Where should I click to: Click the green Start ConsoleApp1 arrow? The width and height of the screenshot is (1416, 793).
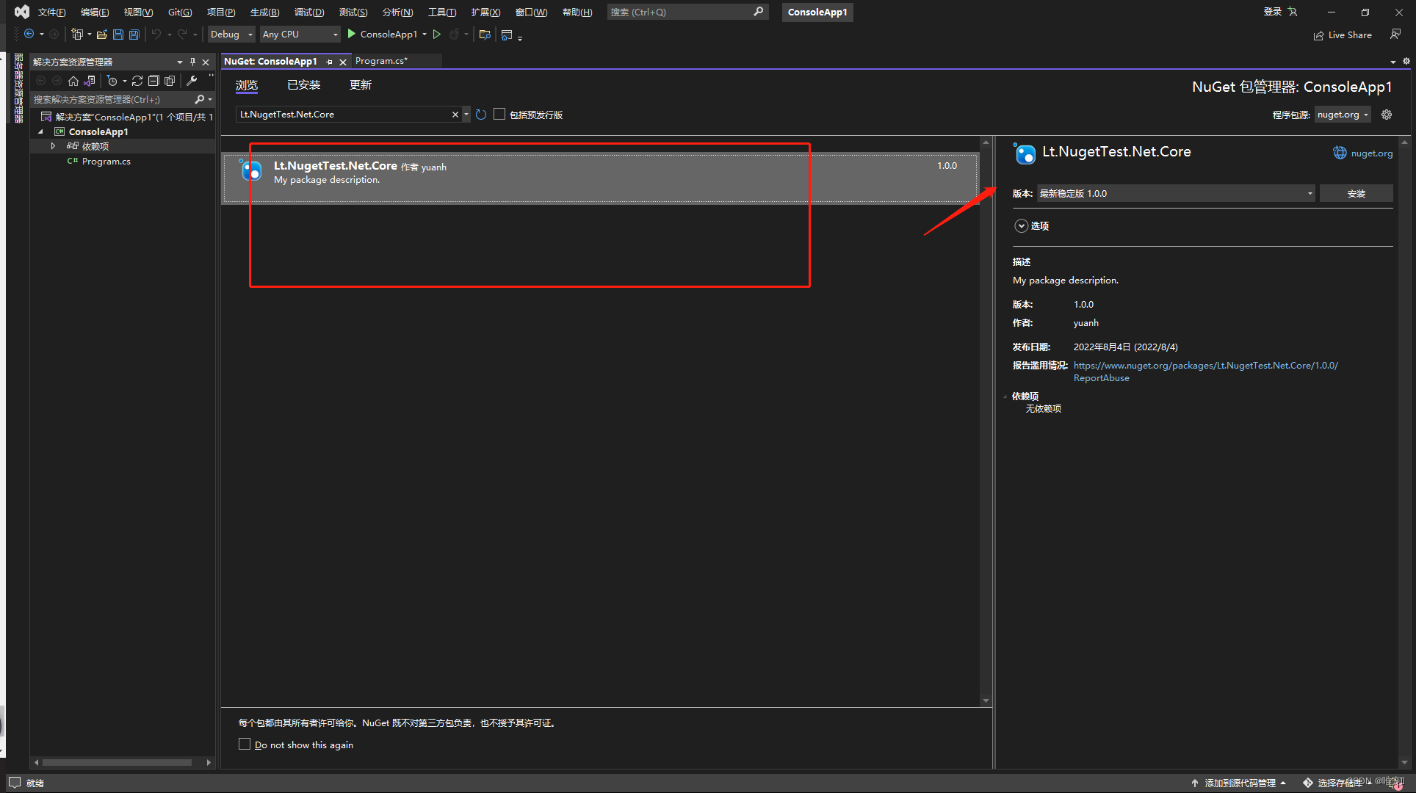pos(352,34)
